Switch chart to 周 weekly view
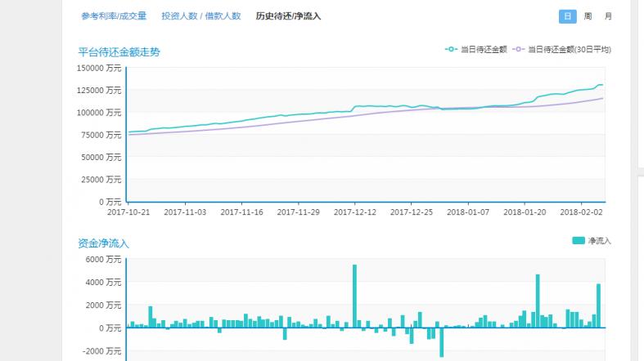The image size is (644, 361). 588,16
